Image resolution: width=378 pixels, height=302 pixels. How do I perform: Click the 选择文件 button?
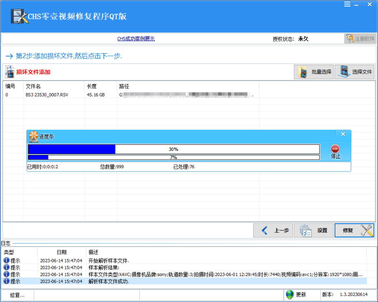pyautogui.click(x=354, y=72)
